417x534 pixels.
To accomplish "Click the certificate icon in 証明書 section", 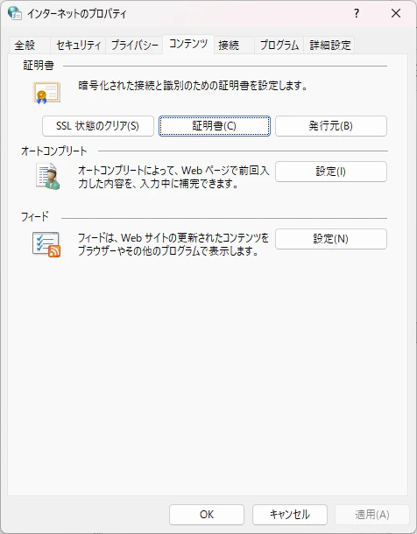I will click(x=46, y=93).
